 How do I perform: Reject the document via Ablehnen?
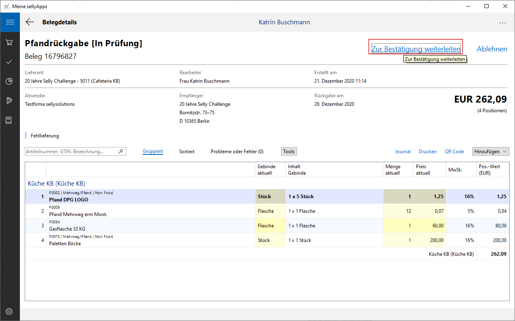tap(492, 49)
